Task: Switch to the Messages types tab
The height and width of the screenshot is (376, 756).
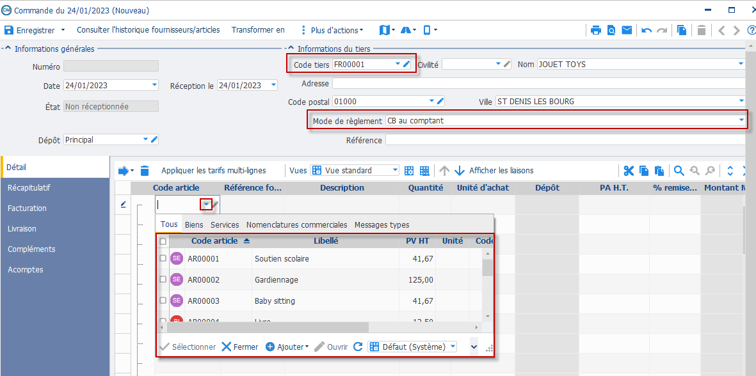Action: coord(382,225)
